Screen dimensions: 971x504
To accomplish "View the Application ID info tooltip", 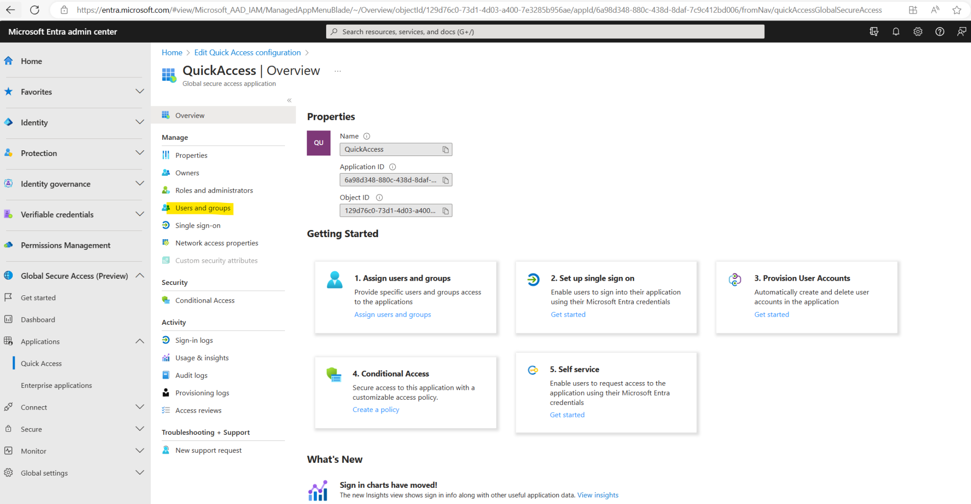I will [392, 166].
